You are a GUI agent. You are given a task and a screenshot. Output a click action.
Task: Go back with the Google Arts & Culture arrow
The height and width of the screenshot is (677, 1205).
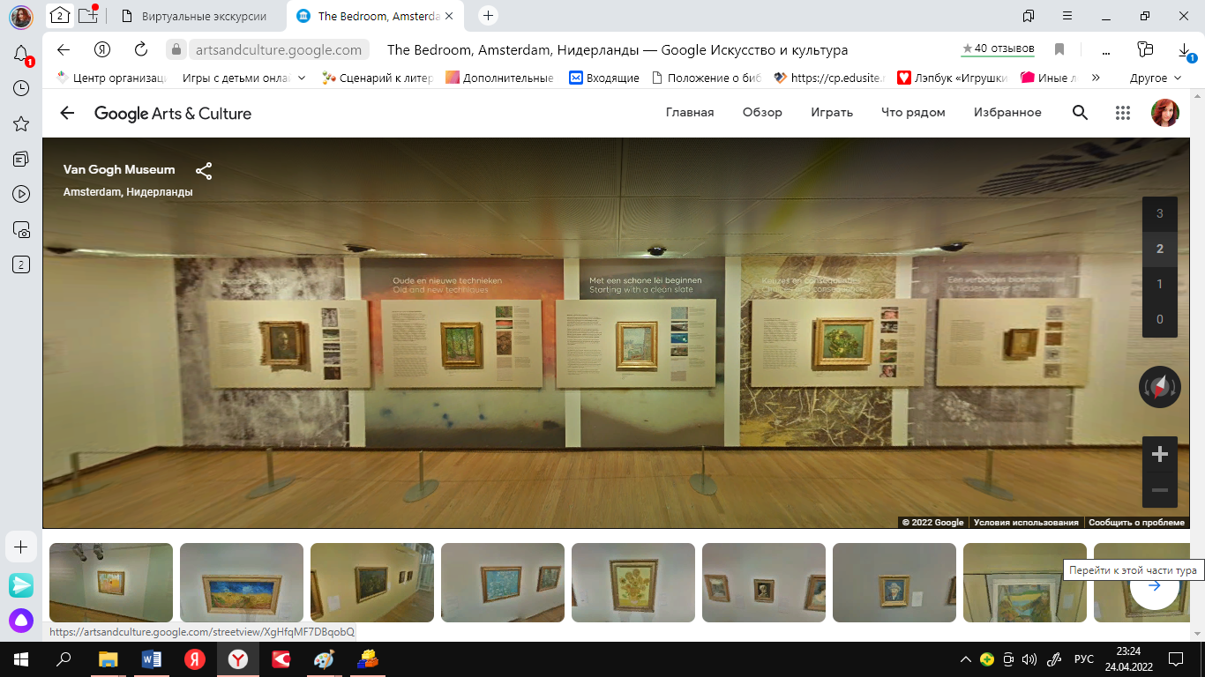pyautogui.click(x=67, y=113)
